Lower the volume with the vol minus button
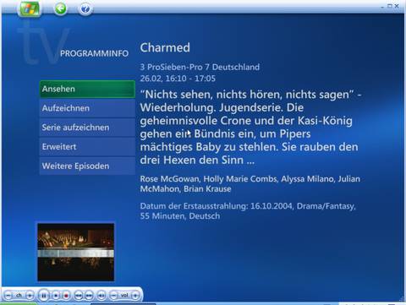Screen dimensions: 406x305 tap(113, 296)
